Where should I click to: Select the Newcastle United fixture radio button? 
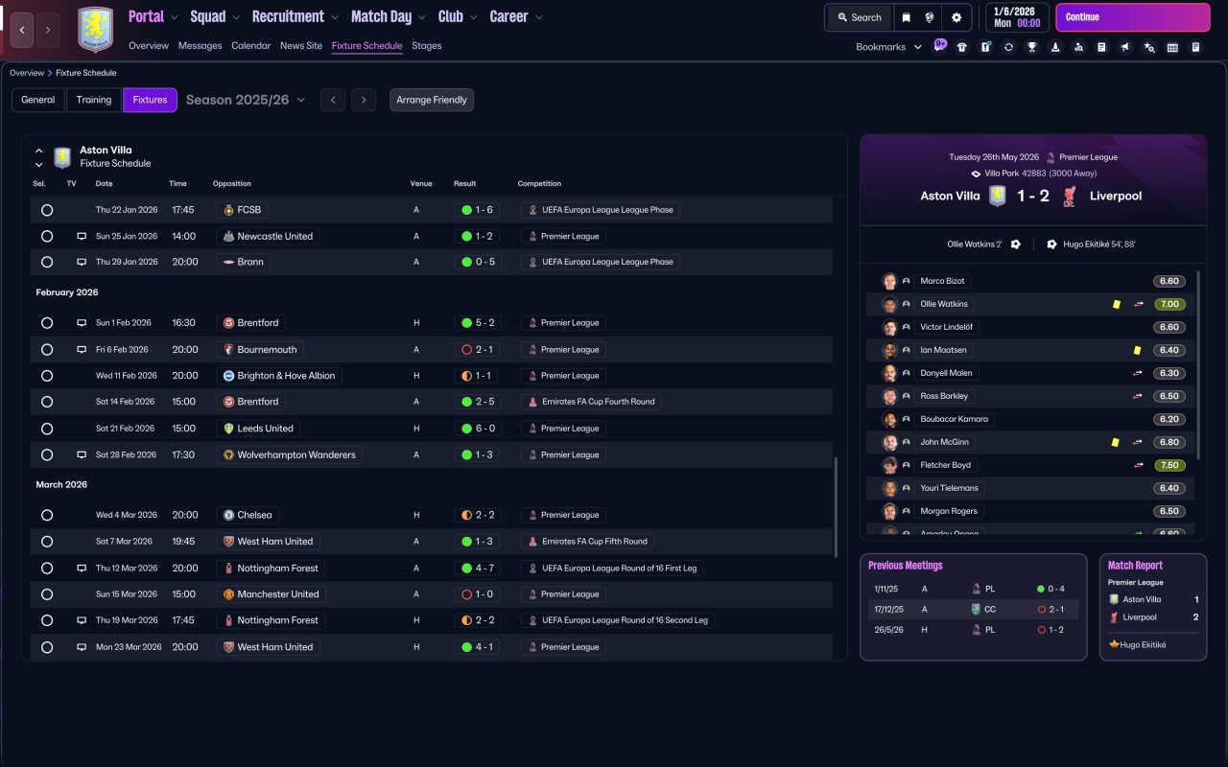[47, 236]
